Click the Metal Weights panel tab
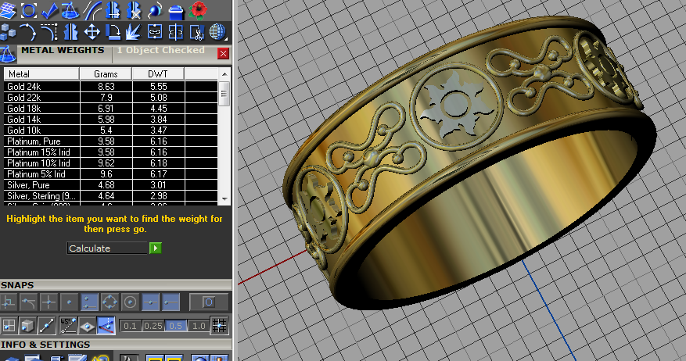Image resolution: width=686 pixels, height=361 pixels. tap(62, 51)
